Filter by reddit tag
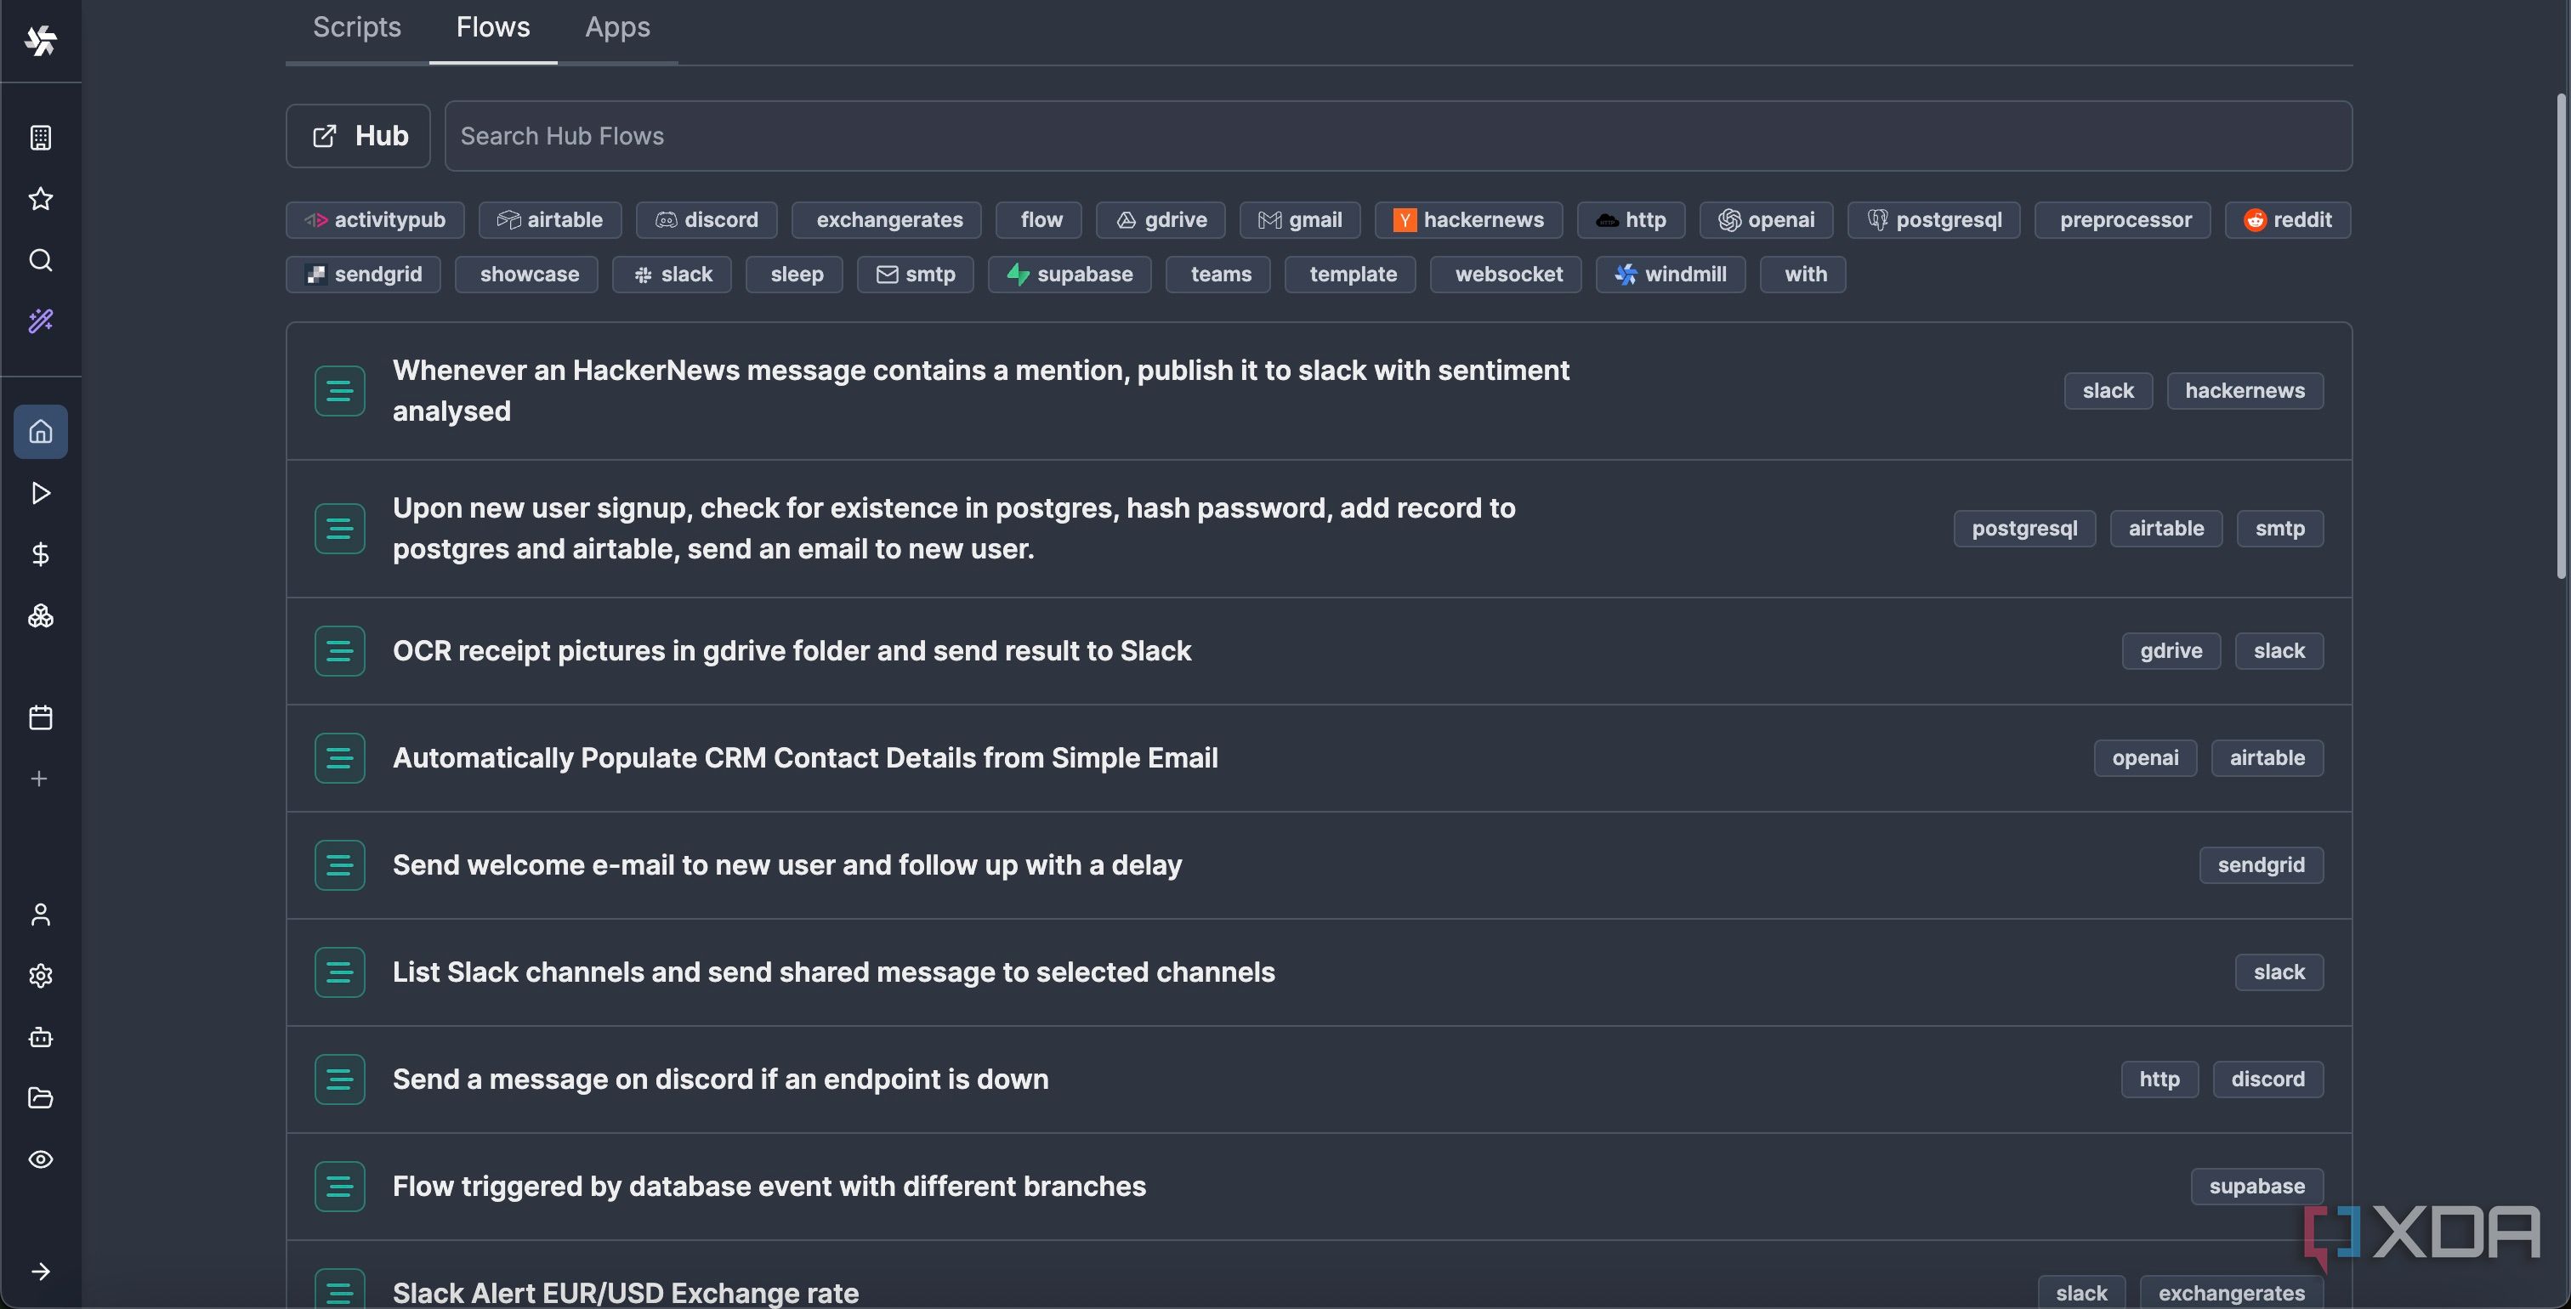2571x1309 pixels. [2288, 219]
